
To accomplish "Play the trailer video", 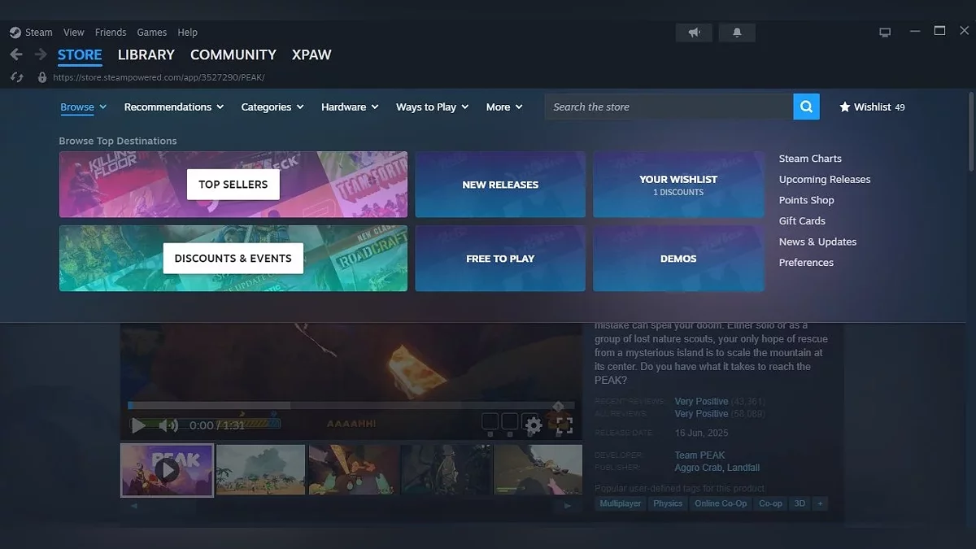I will coord(138,425).
